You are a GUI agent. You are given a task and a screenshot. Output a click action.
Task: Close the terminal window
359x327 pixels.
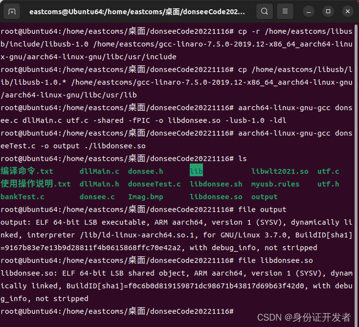(x=348, y=11)
